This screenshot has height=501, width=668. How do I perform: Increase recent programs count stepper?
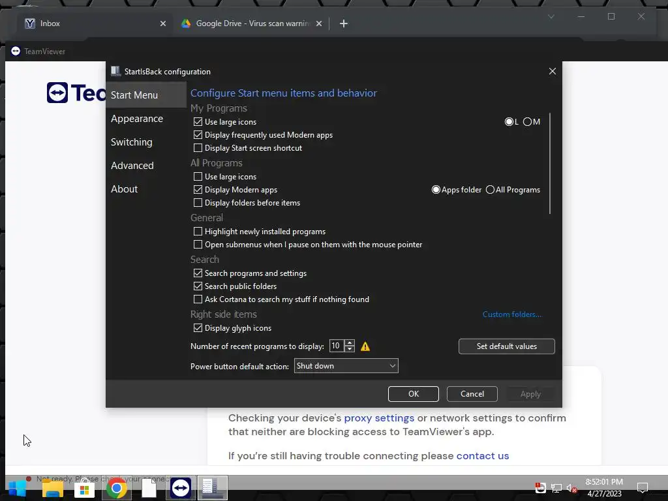coord(350,342)
